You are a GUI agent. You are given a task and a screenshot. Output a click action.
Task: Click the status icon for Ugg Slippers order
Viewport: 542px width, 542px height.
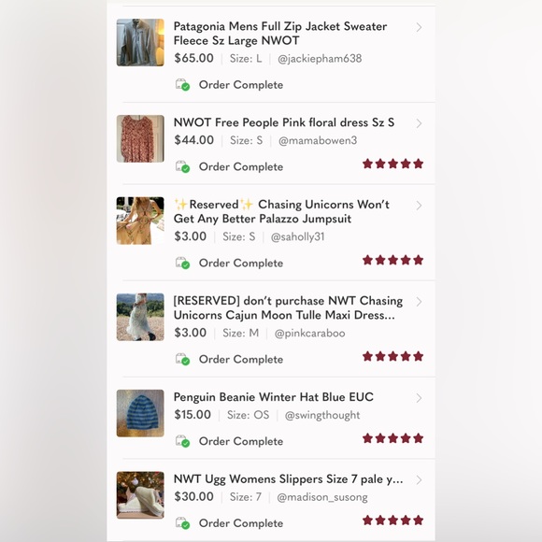182,523
